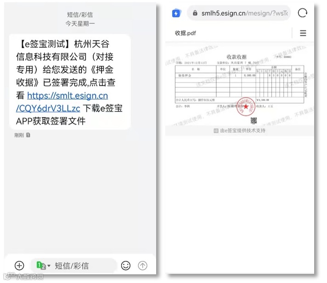The height and width of the screenshot is (283, 327).
Task: Tap the 刚刚 timestamp below the message
Action: tap(19, 135)
